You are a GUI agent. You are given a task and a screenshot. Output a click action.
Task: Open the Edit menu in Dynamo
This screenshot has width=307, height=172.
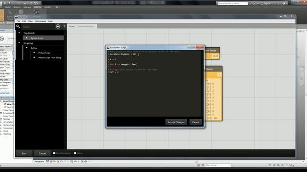tap(24, 21)
